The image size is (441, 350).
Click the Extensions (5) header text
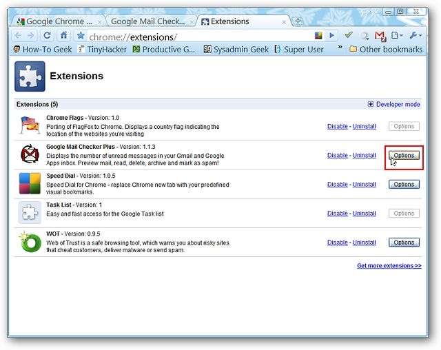point(37,104)
